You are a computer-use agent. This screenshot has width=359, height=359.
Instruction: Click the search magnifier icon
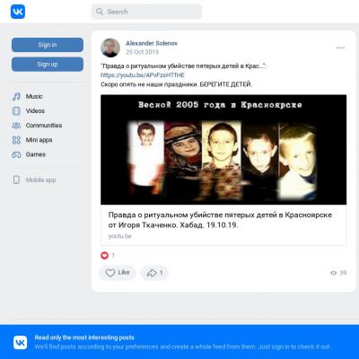pyautogui.click(x=100, y=12)
